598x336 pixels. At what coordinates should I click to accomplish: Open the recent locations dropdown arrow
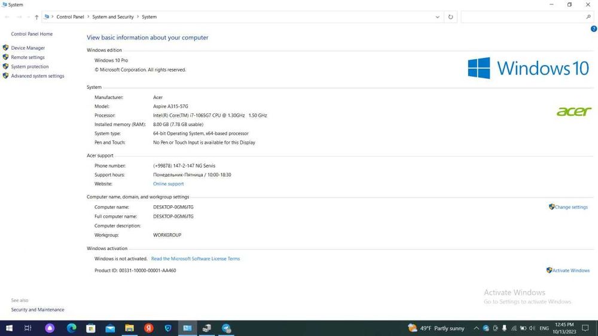(28, 17)
